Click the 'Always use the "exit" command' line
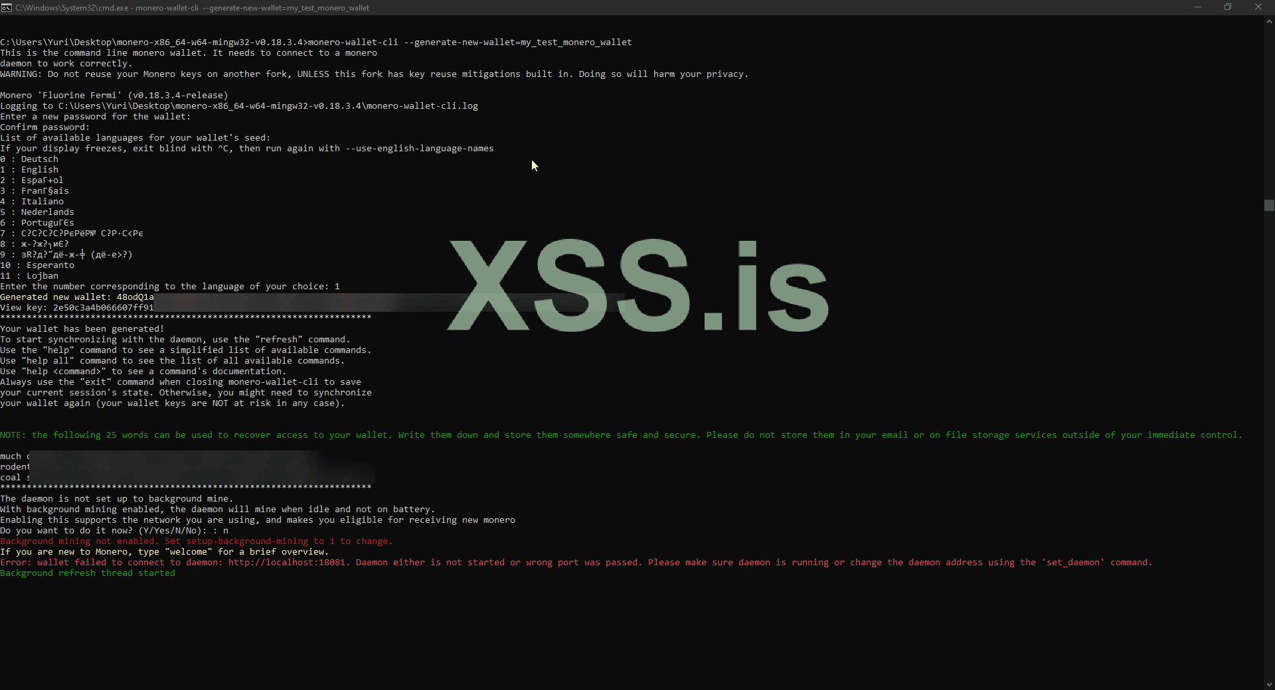1275x690 pixels. 181,382
